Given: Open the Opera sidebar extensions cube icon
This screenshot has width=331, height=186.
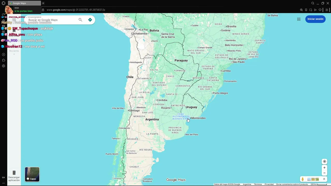Looking at the screenshot, I should tap(3, 60).
